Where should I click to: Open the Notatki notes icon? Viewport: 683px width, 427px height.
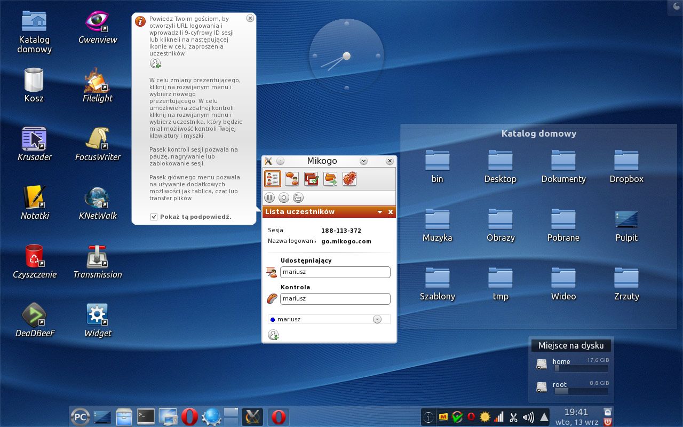pos(34,203)
